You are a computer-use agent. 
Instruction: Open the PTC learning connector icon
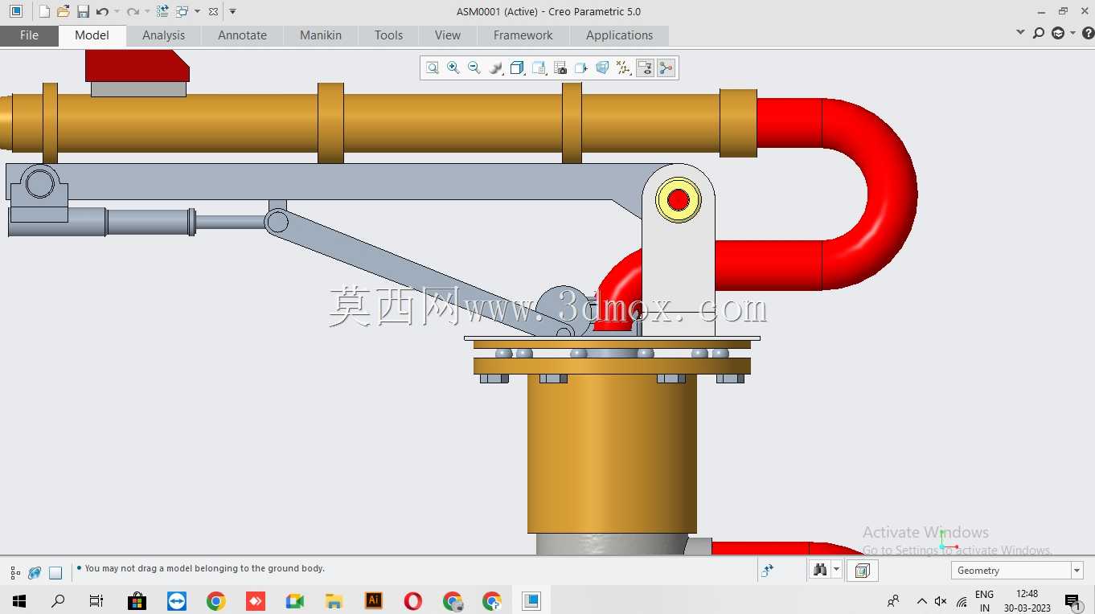click(1058, 33)
